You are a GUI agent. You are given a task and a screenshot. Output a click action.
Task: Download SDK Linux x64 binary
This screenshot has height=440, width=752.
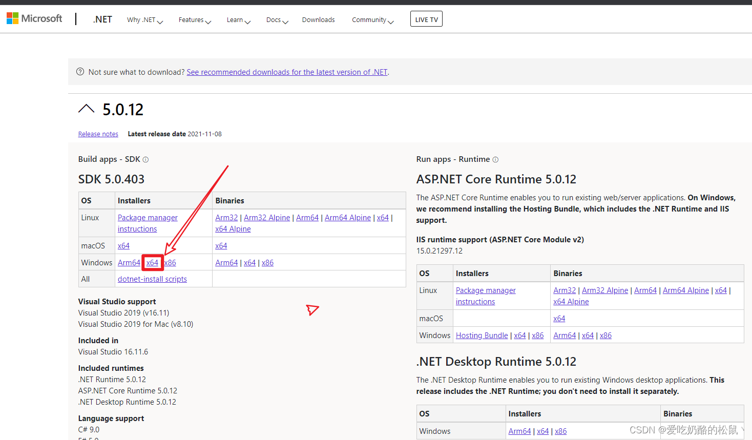383,218
